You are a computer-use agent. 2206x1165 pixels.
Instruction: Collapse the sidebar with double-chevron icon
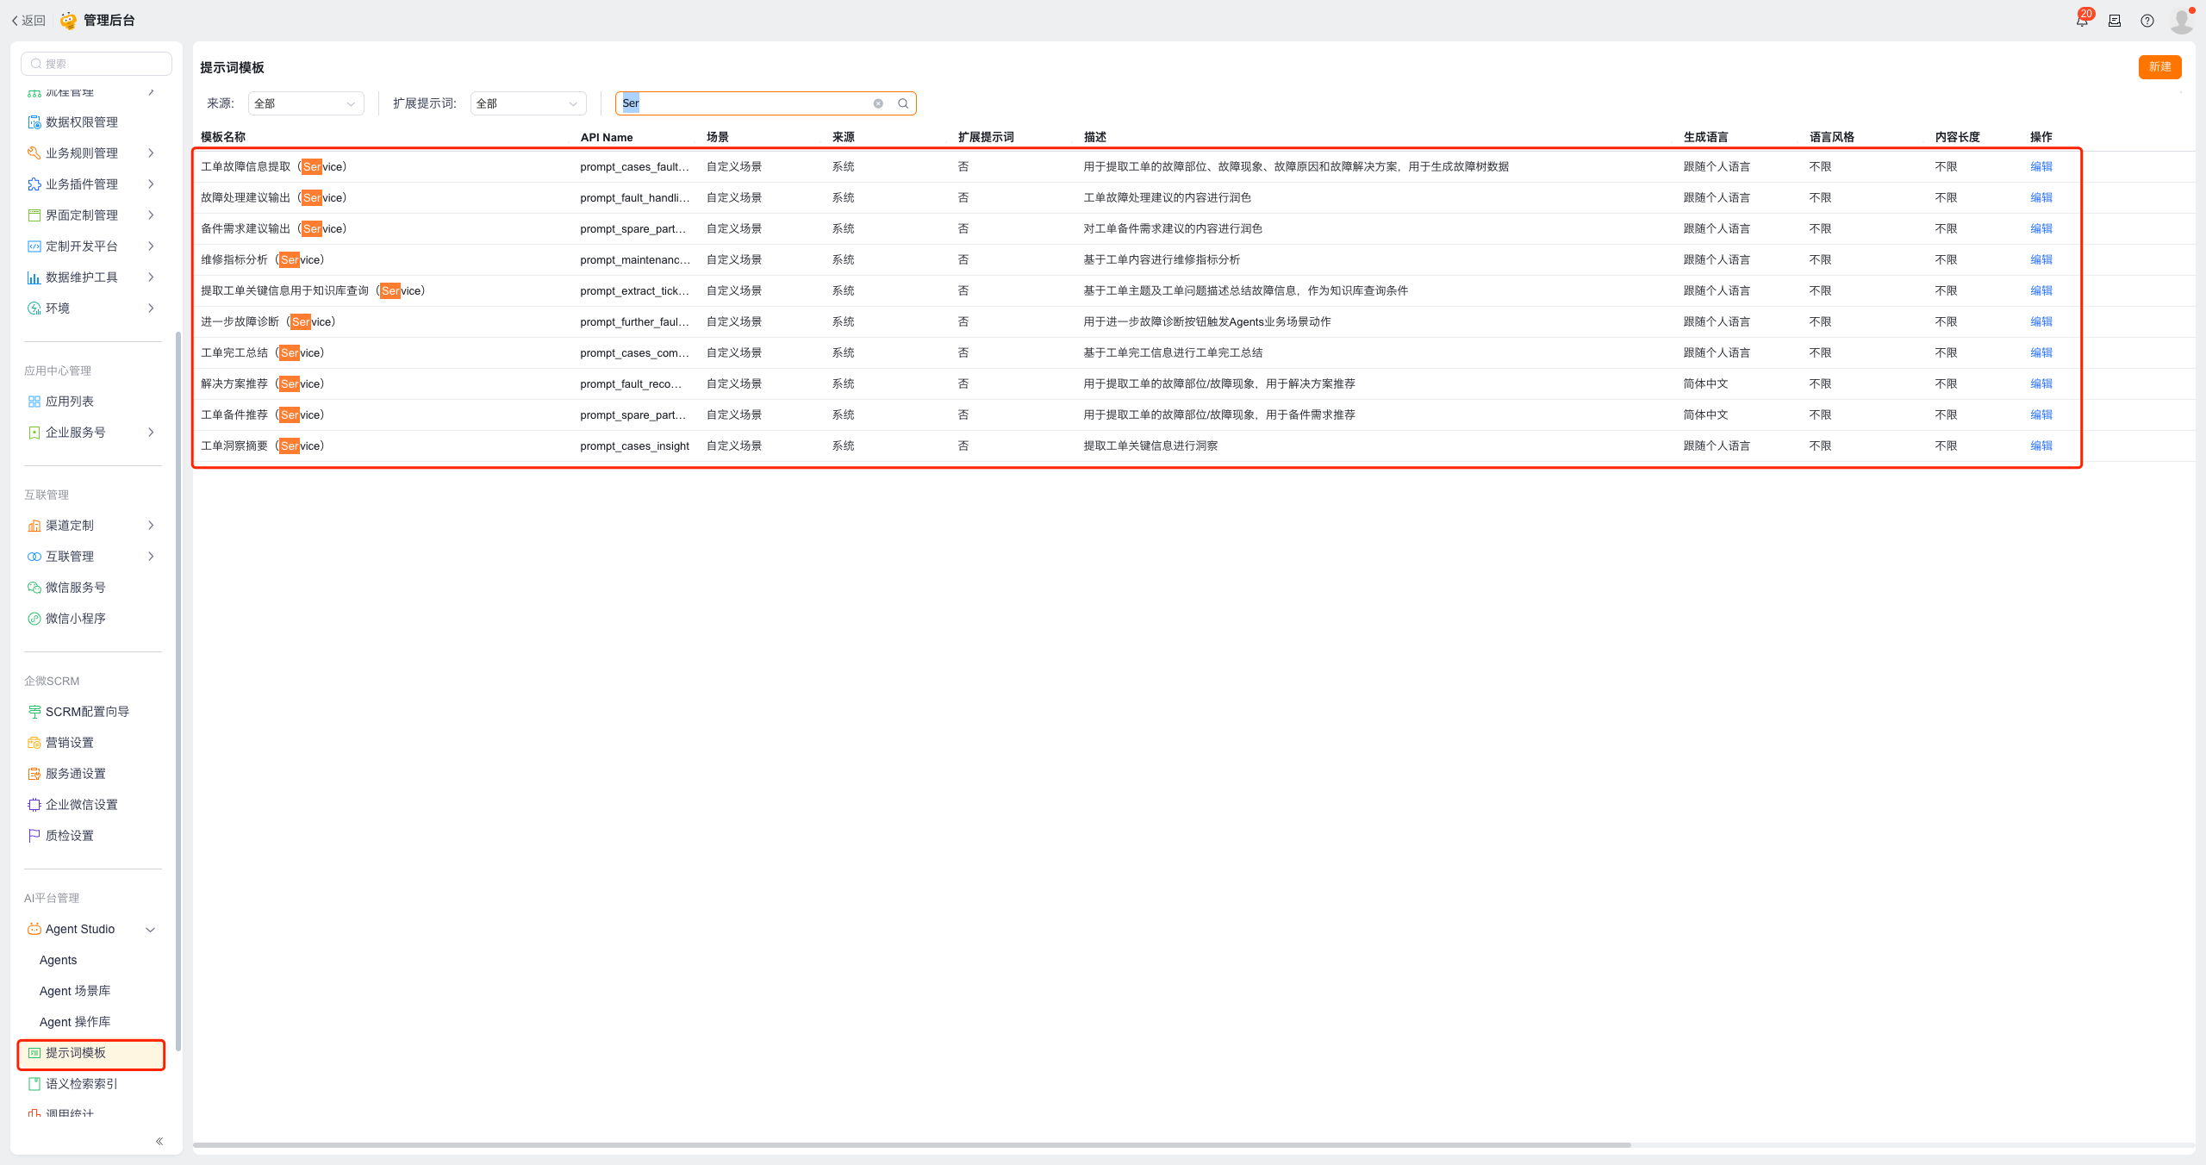click(159, 1141)
